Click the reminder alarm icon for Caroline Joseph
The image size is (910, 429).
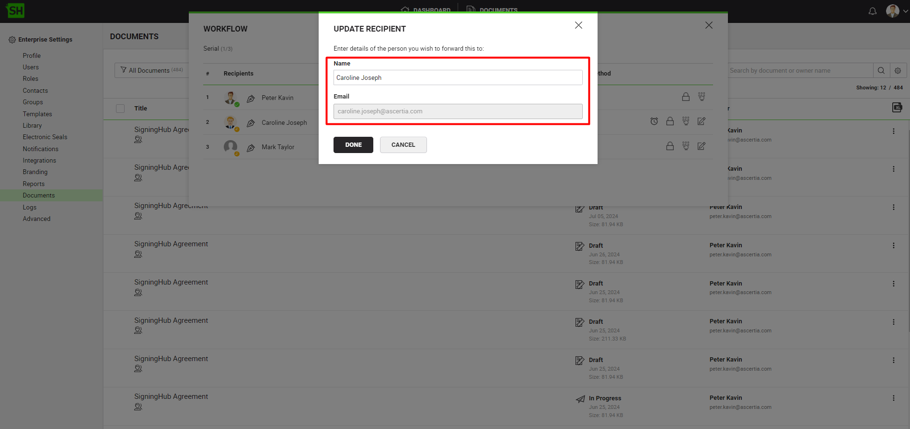click(x=654, y=121)
